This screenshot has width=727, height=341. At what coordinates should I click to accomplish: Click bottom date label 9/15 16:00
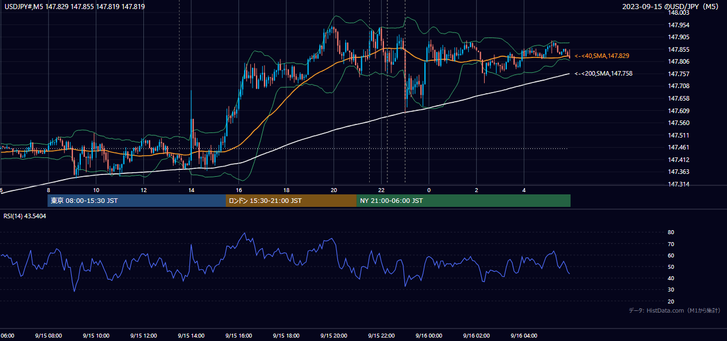point(238,335)
